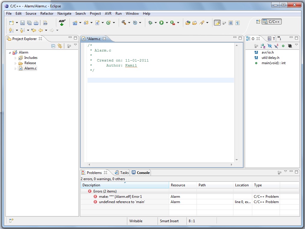Toggle alphabetical sort in Outline view

click(263, 46)
